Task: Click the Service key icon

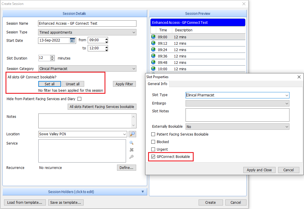Action: 132,157
